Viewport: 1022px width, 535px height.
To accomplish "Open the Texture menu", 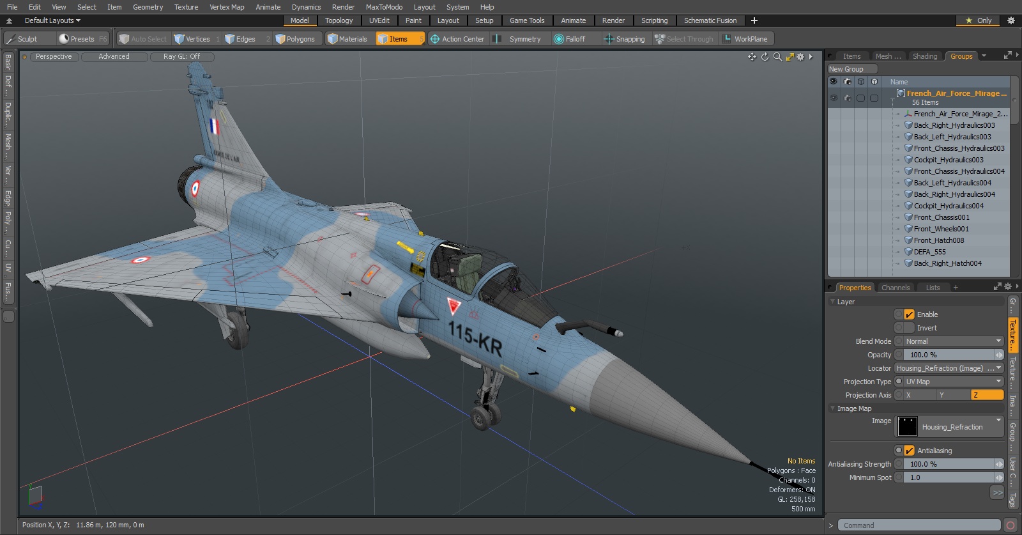I will click(187, 7).
